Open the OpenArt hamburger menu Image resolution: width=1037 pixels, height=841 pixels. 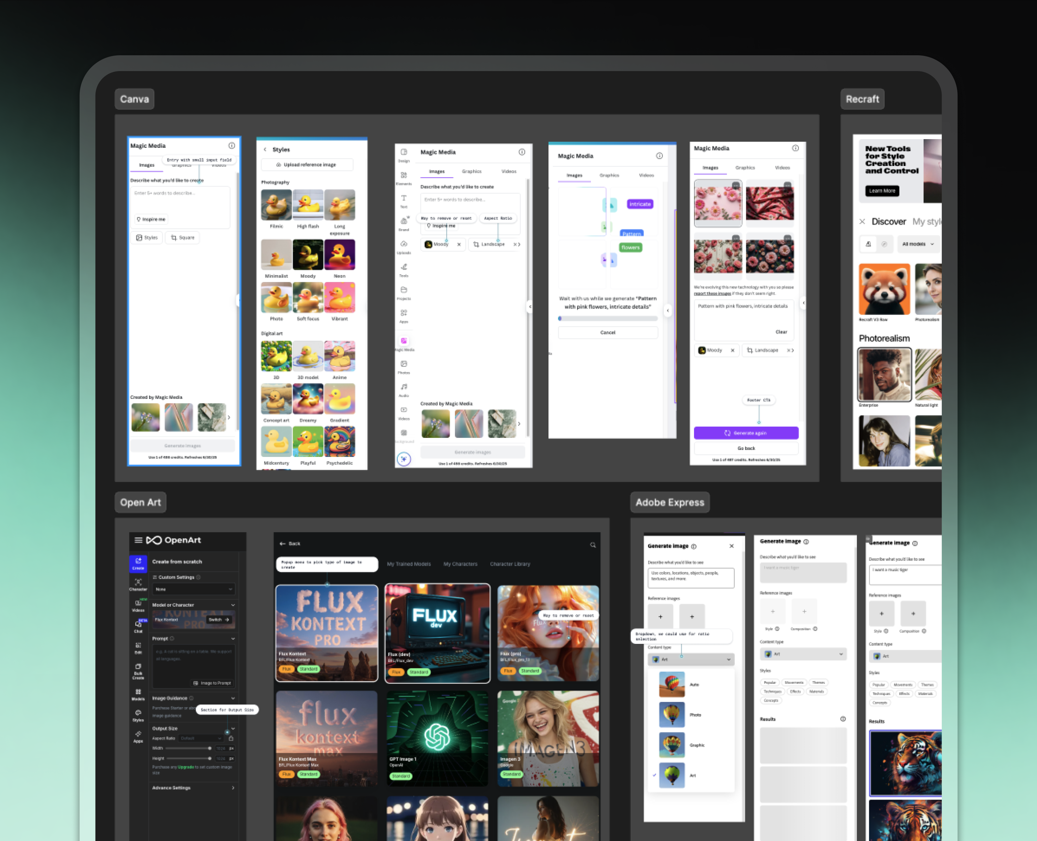(138, 540)
